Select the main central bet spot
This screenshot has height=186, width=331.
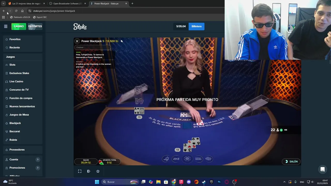187,159
